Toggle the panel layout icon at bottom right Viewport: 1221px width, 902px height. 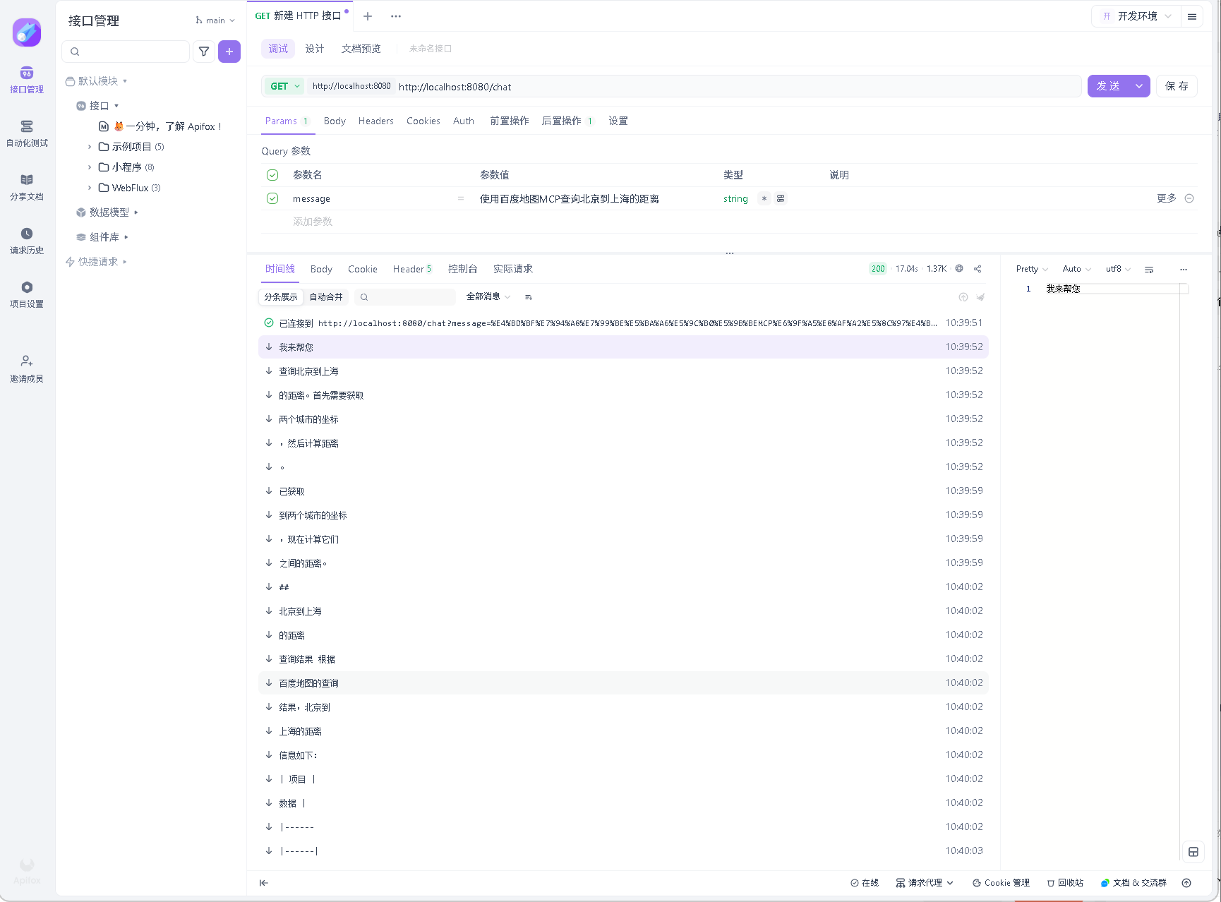[x=1193, y=852]
